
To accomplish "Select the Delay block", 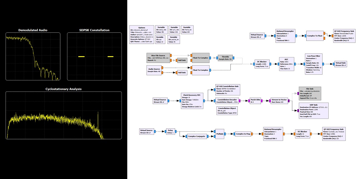I will (x=170, y=132).
